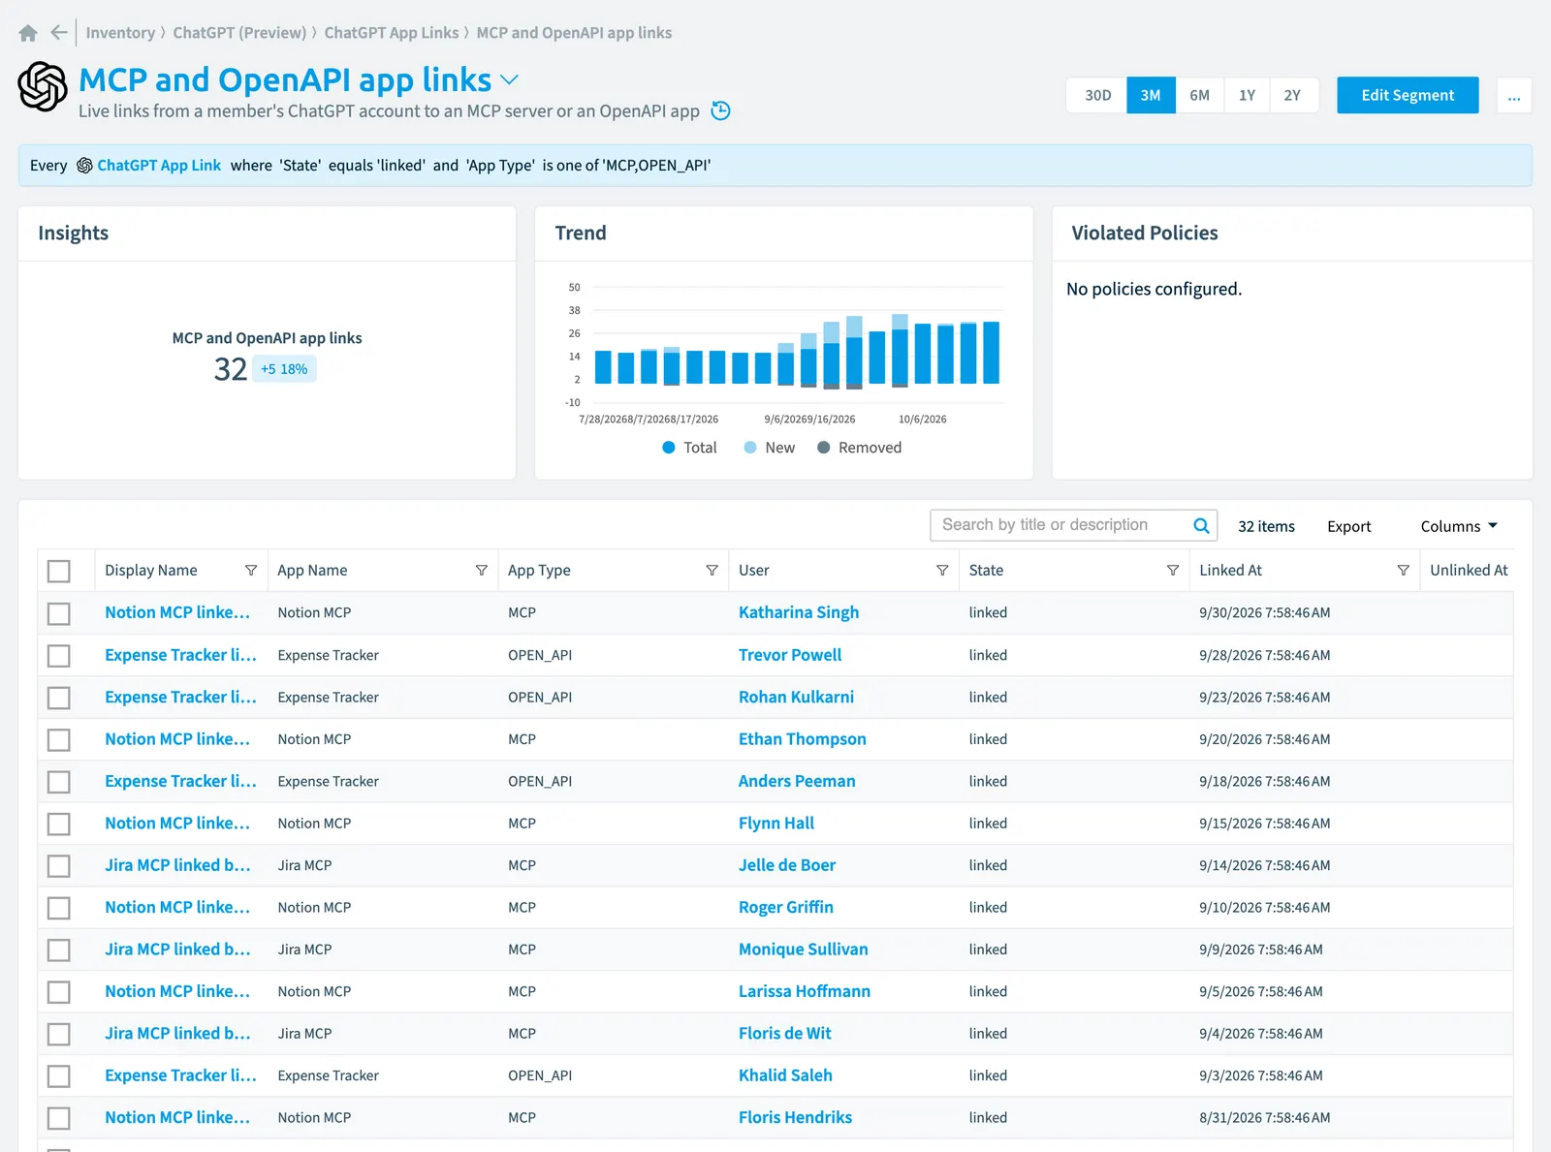Screen dimensions: 1551x1152
Task: Check the Floris Hendriks row checkbox
Action: coord(59,1118)
